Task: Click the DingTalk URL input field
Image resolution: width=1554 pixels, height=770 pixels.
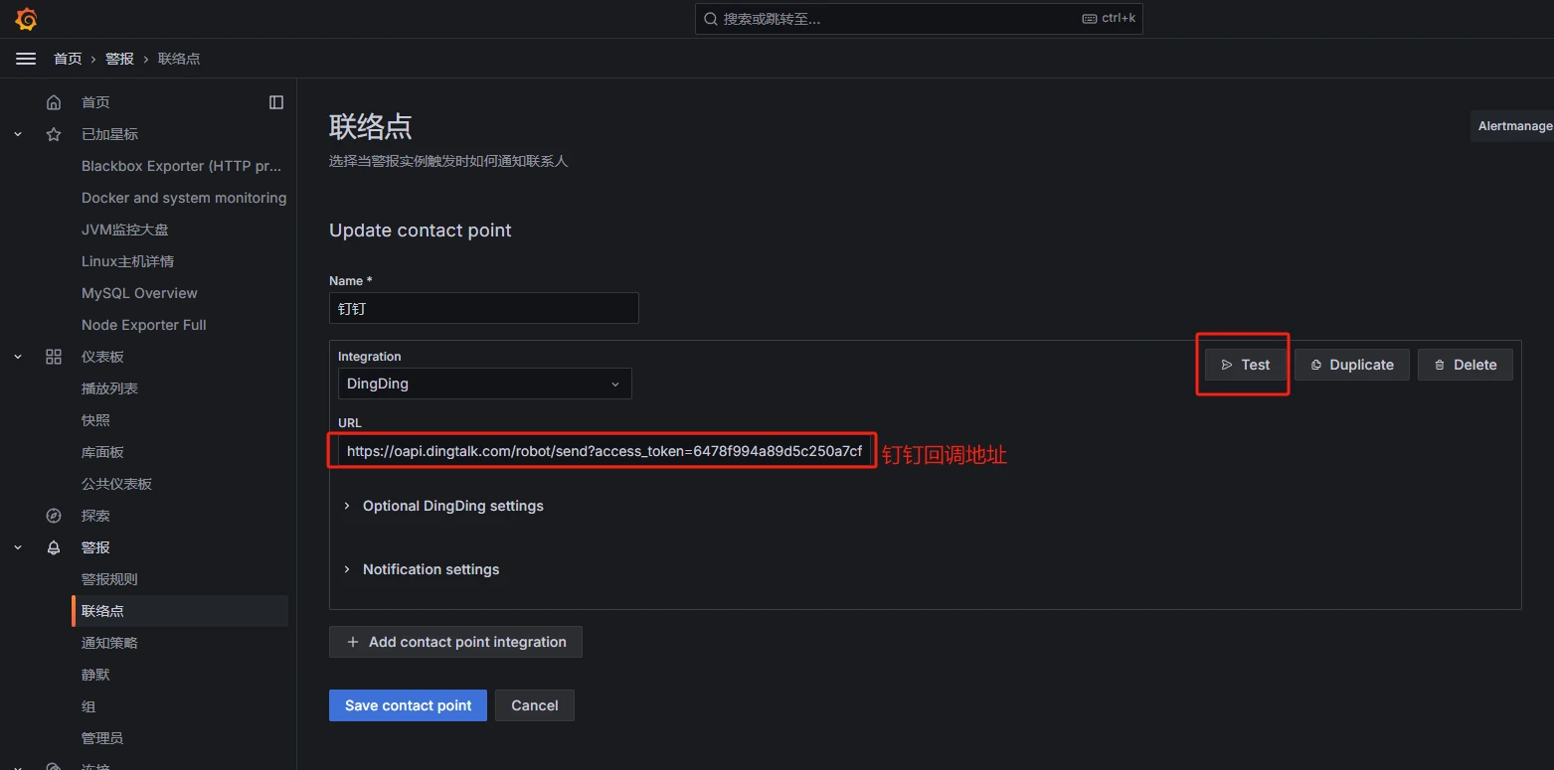Action: (604, 451)
